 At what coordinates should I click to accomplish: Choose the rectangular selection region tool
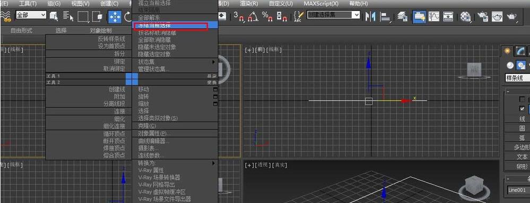point(83,16)
